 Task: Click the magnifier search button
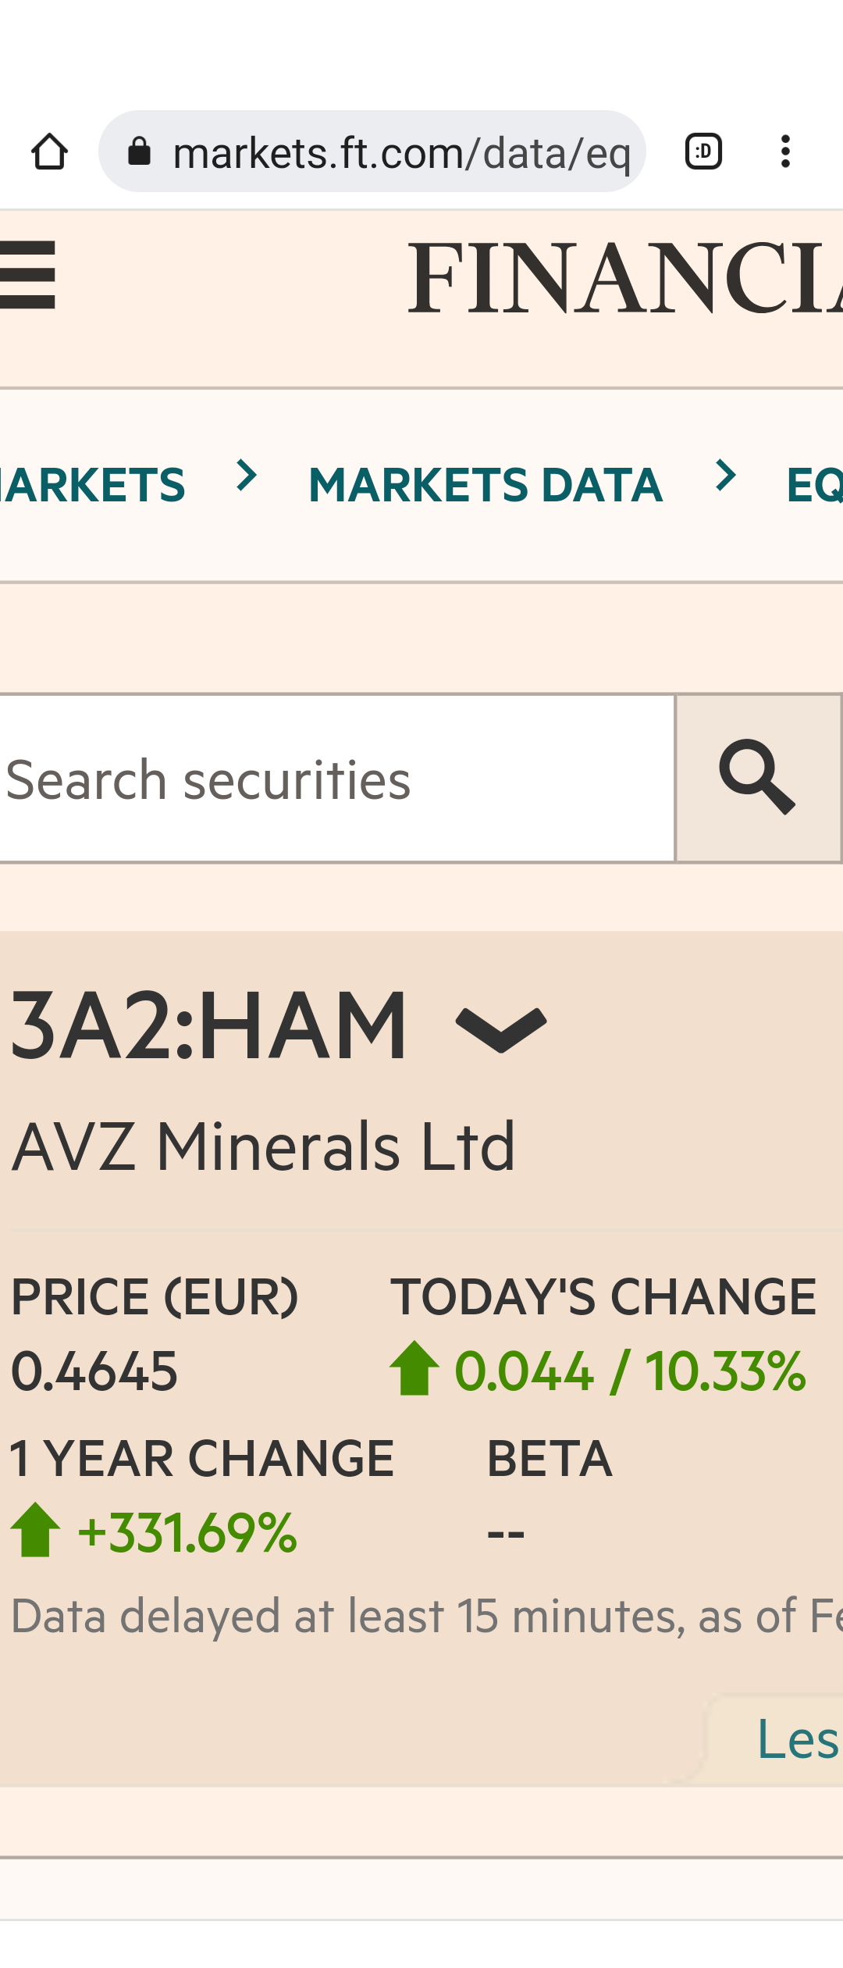758,779
